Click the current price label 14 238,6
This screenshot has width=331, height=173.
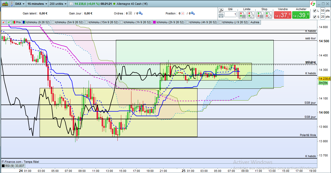pos(324,79)
